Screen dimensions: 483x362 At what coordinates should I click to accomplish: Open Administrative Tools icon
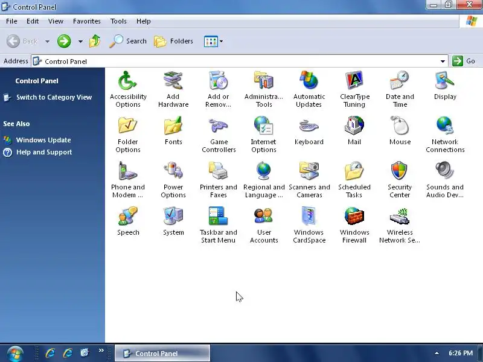(264, 80)
